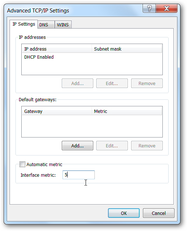This screenshot has width=187, height=231.
Task: Cancel the dialog changes
Action: [159, 213]
